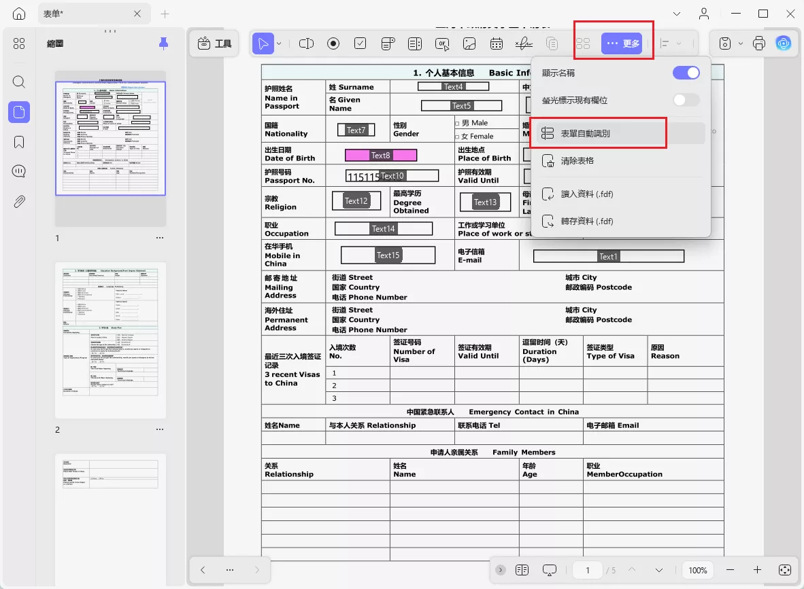The height and width of the screenshot is (589, 804).
Task: Open the alignment dropdown in the toolbar
Action: point(671,43)
